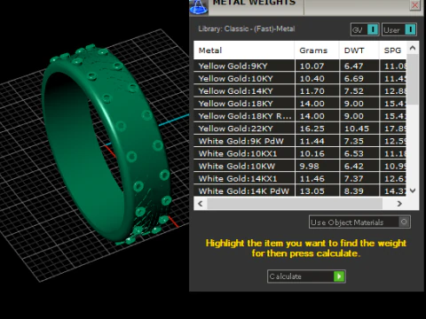The height and width of the screenshot is (319, 426).
Task: Select the Yellow Gold:18KY R... row
Action: pyautogui.click(x=300, y=116)
